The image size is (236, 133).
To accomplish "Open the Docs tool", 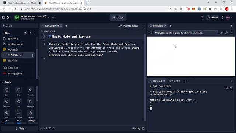I will [7, 91].
